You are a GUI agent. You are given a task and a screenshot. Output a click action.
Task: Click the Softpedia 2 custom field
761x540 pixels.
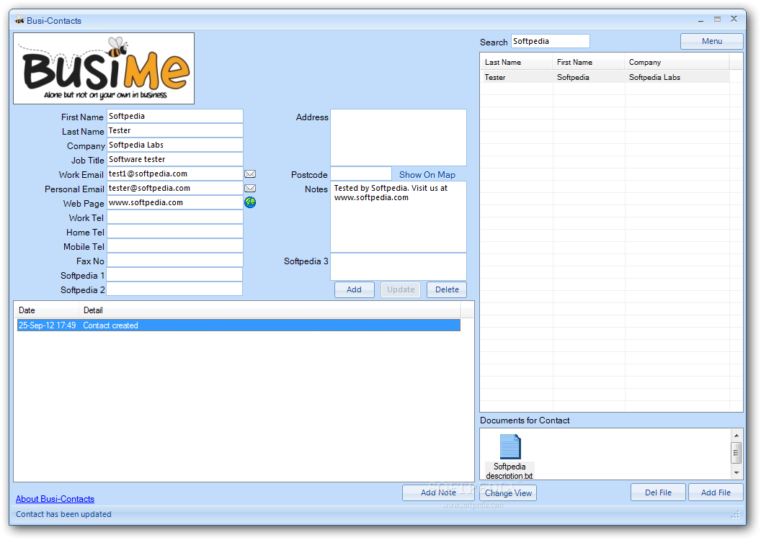[174, 289]
